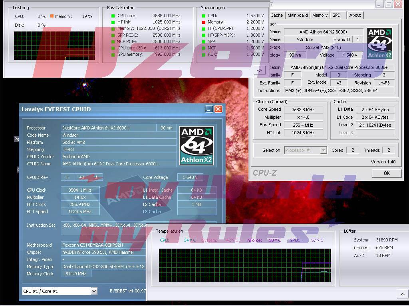Open the About tab in CPU-Z

pos(355,16)
